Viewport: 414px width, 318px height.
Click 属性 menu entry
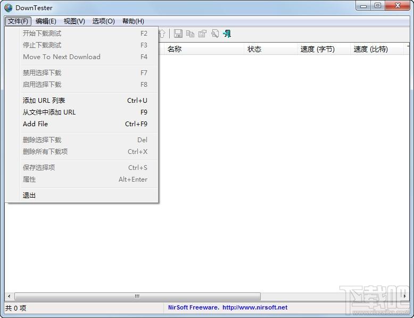pyautogui.click(x=85, y=179)
